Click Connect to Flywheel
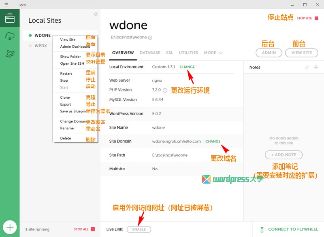This screenshot has height=237, width=324. [289, 229]
